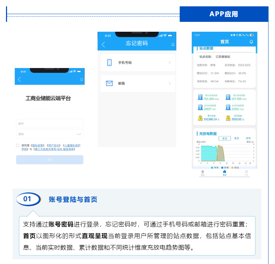Check the agreement checkbox before 我同意
The image size is (275, 264).
point(18,145)
